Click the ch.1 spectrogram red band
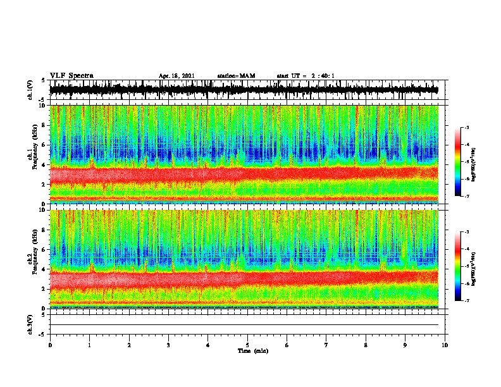This screenshot has width=501, height=387. (244, 175)
